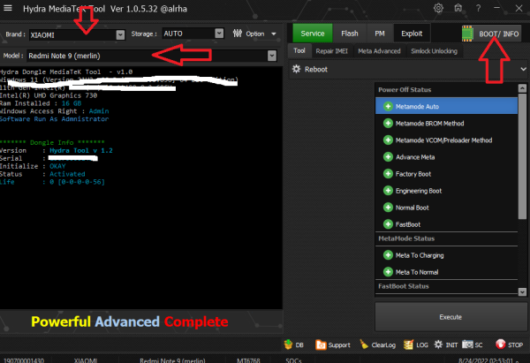Viewport: 530px width, 363px height.
Task: Switch to the Service tab
Action: (313, 34)
